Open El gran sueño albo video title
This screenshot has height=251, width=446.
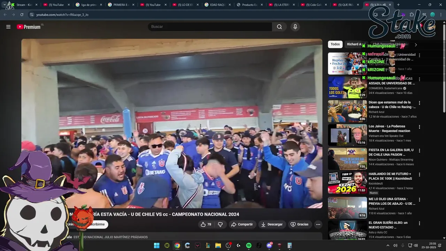point(388,225)
